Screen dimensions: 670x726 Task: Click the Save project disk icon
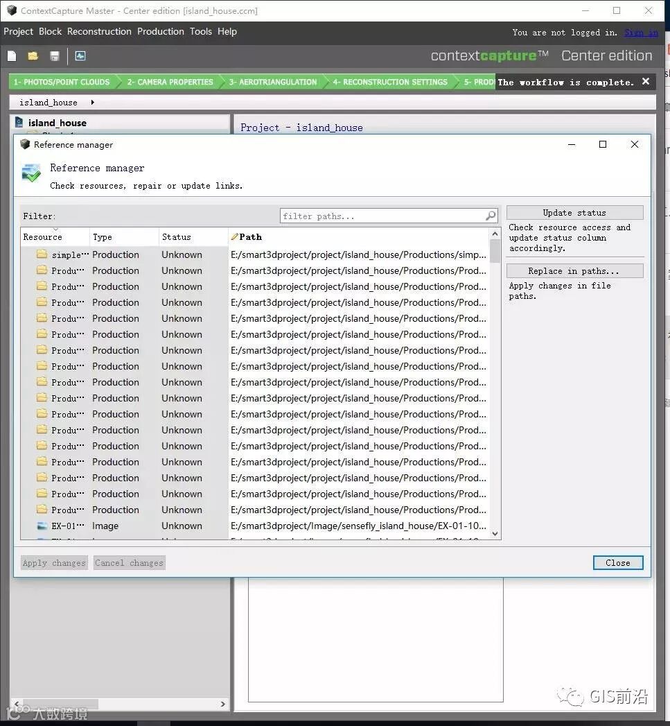point(55,56)
